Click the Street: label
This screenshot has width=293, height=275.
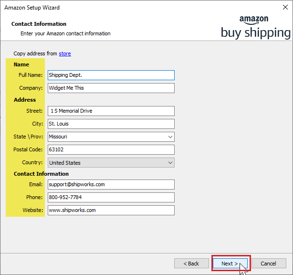34,111
